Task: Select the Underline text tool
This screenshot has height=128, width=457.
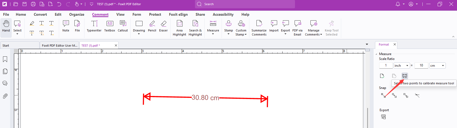Action: tap(52, 23)
